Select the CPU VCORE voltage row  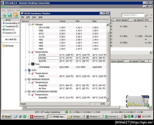pyautogui.click(x=72, y=28)
